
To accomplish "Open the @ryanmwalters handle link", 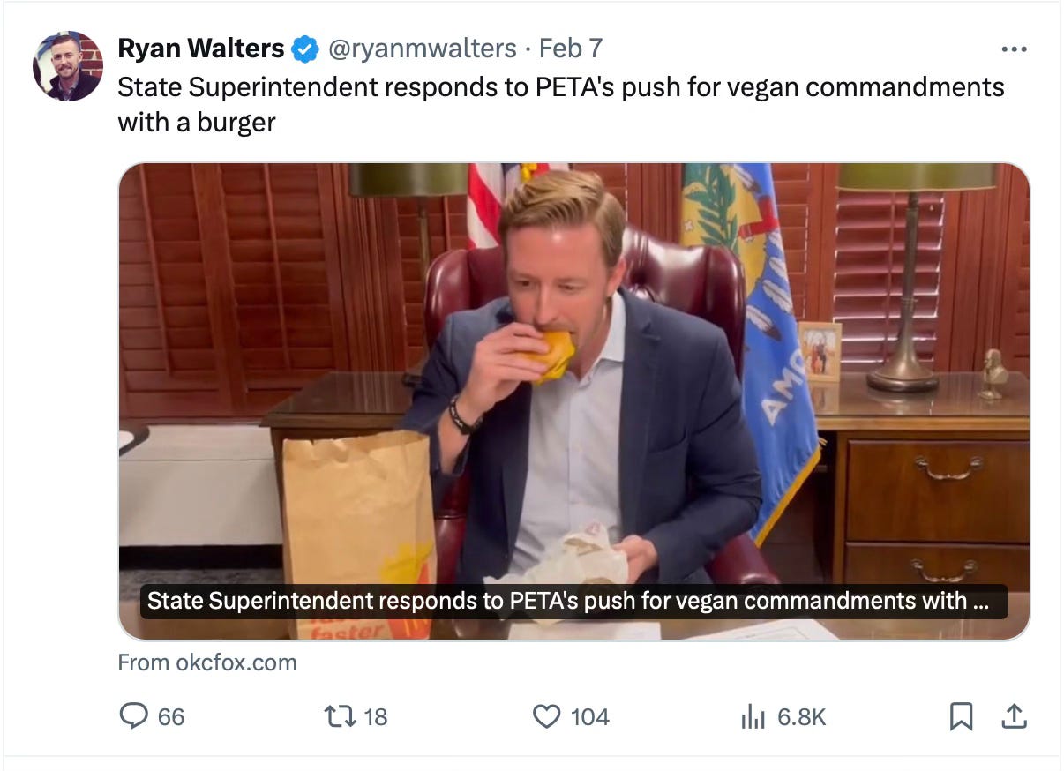I will [422, 49].
